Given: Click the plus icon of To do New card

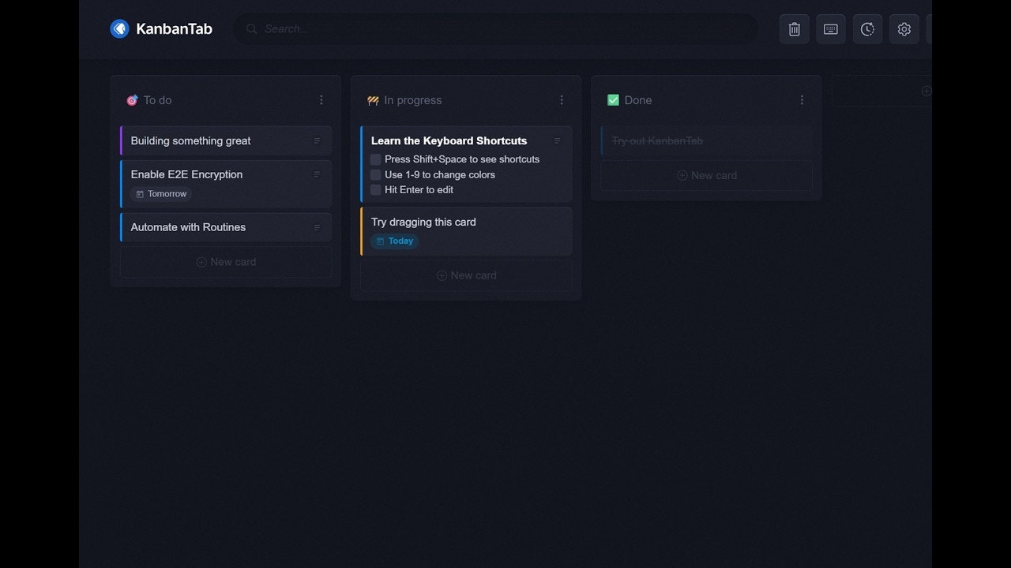Looking at the screenshot, I should [x=201, y=262].
